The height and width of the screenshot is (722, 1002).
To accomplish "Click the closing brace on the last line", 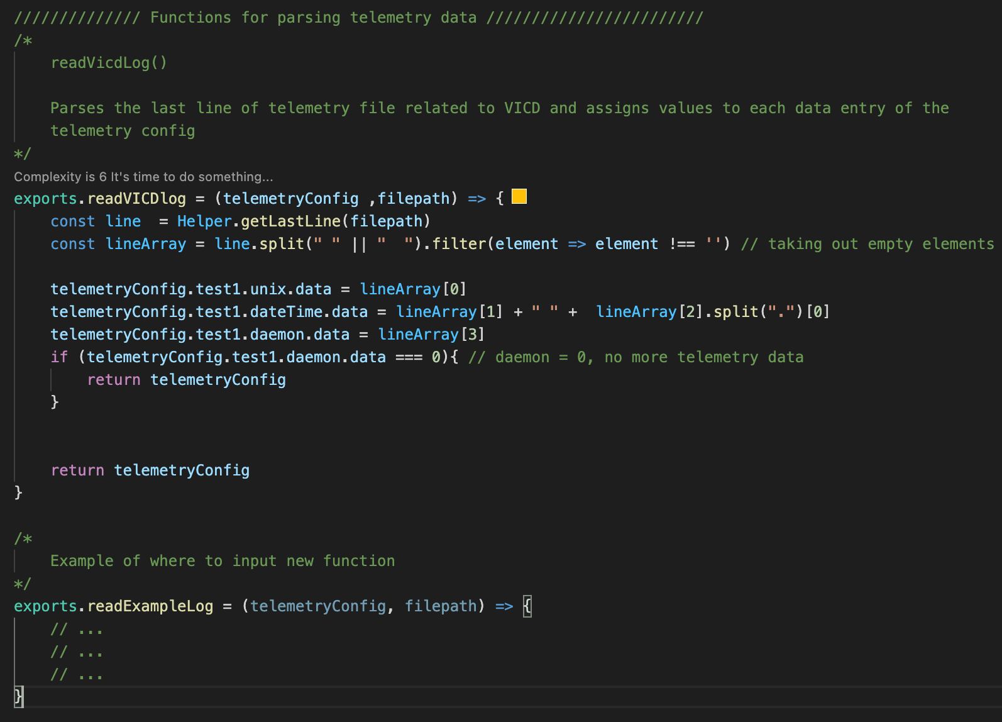I will (x=18, y=696).
